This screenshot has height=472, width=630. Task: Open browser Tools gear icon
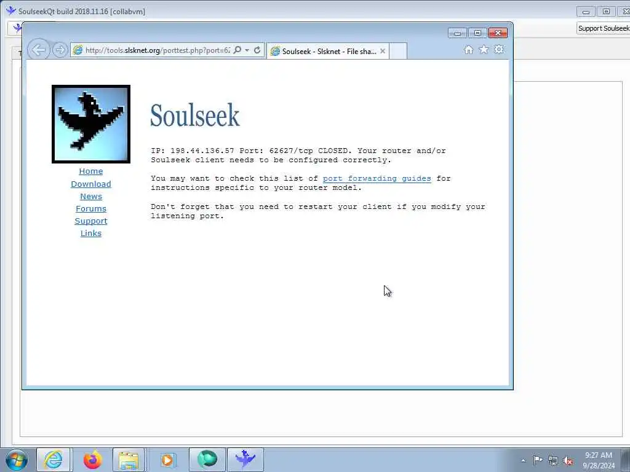[498, 50]
